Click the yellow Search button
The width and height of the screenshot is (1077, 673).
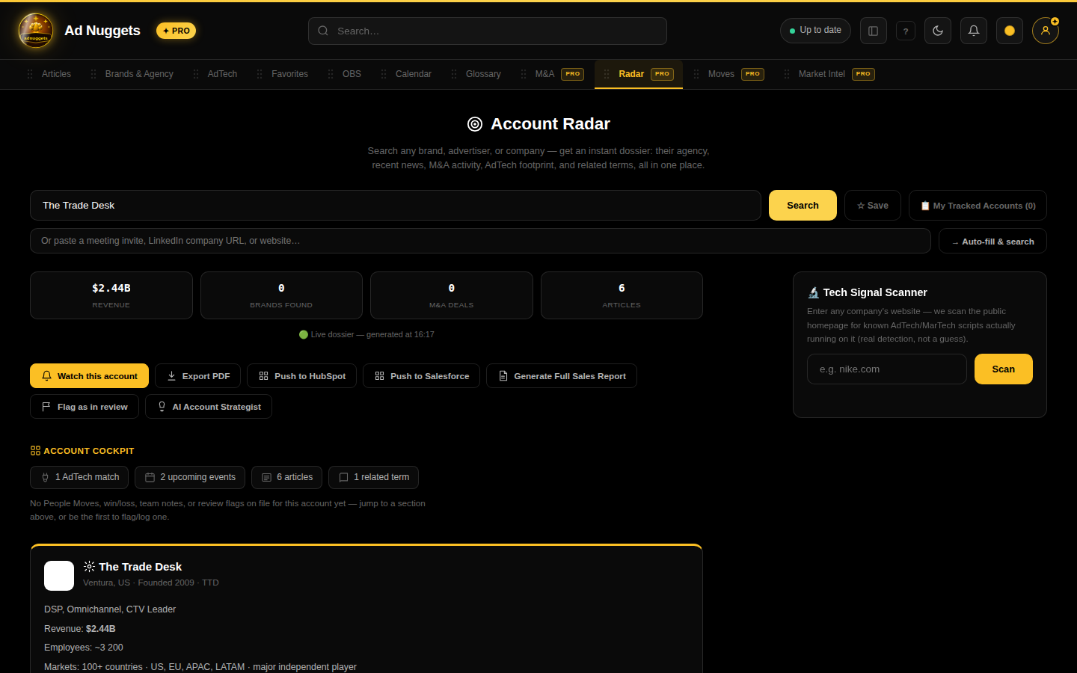click(803, 206)
